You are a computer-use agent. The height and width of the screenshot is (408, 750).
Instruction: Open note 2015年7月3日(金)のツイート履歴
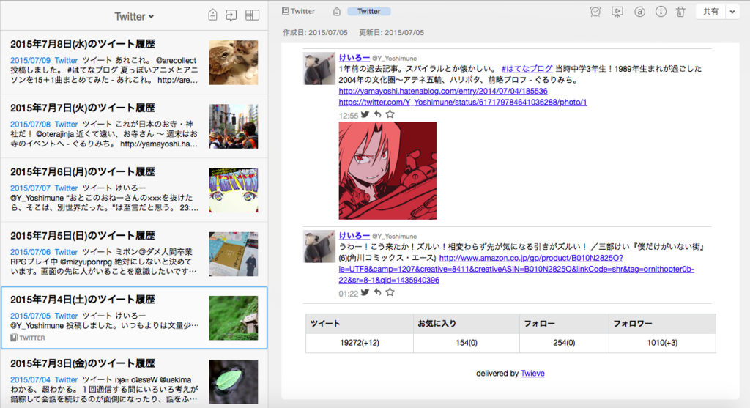[134, 379]
